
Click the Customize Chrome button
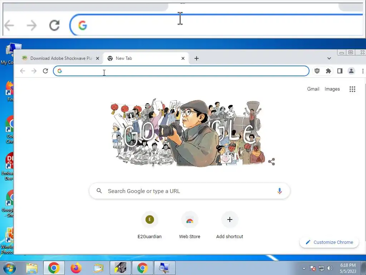[x=329, y=242]
